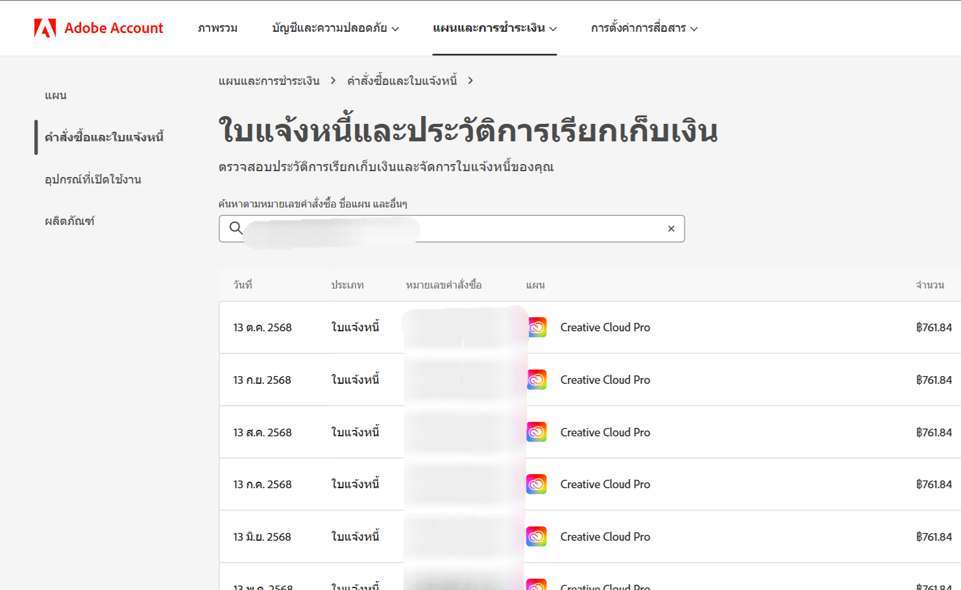Click the date 13 ต.ค. 2568
The width and height of the screenshot is (961, 590).
(x=262, y=327)
